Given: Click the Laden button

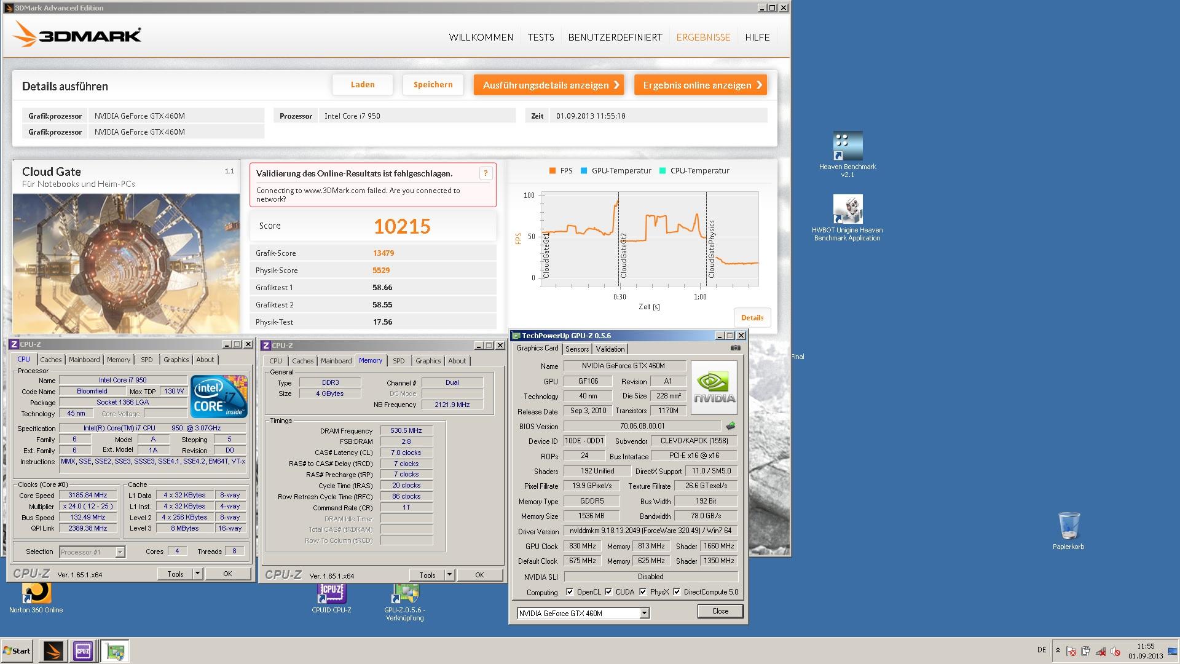Looking at the screenshot, I should pos(363,85).
